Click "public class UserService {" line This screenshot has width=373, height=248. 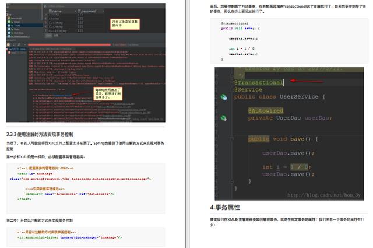coord(279,97)
